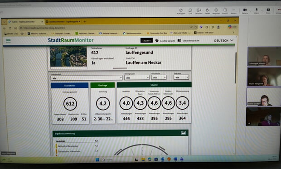Raise hand in Teams meeting
281x169 pixels.
pos(207,11)
